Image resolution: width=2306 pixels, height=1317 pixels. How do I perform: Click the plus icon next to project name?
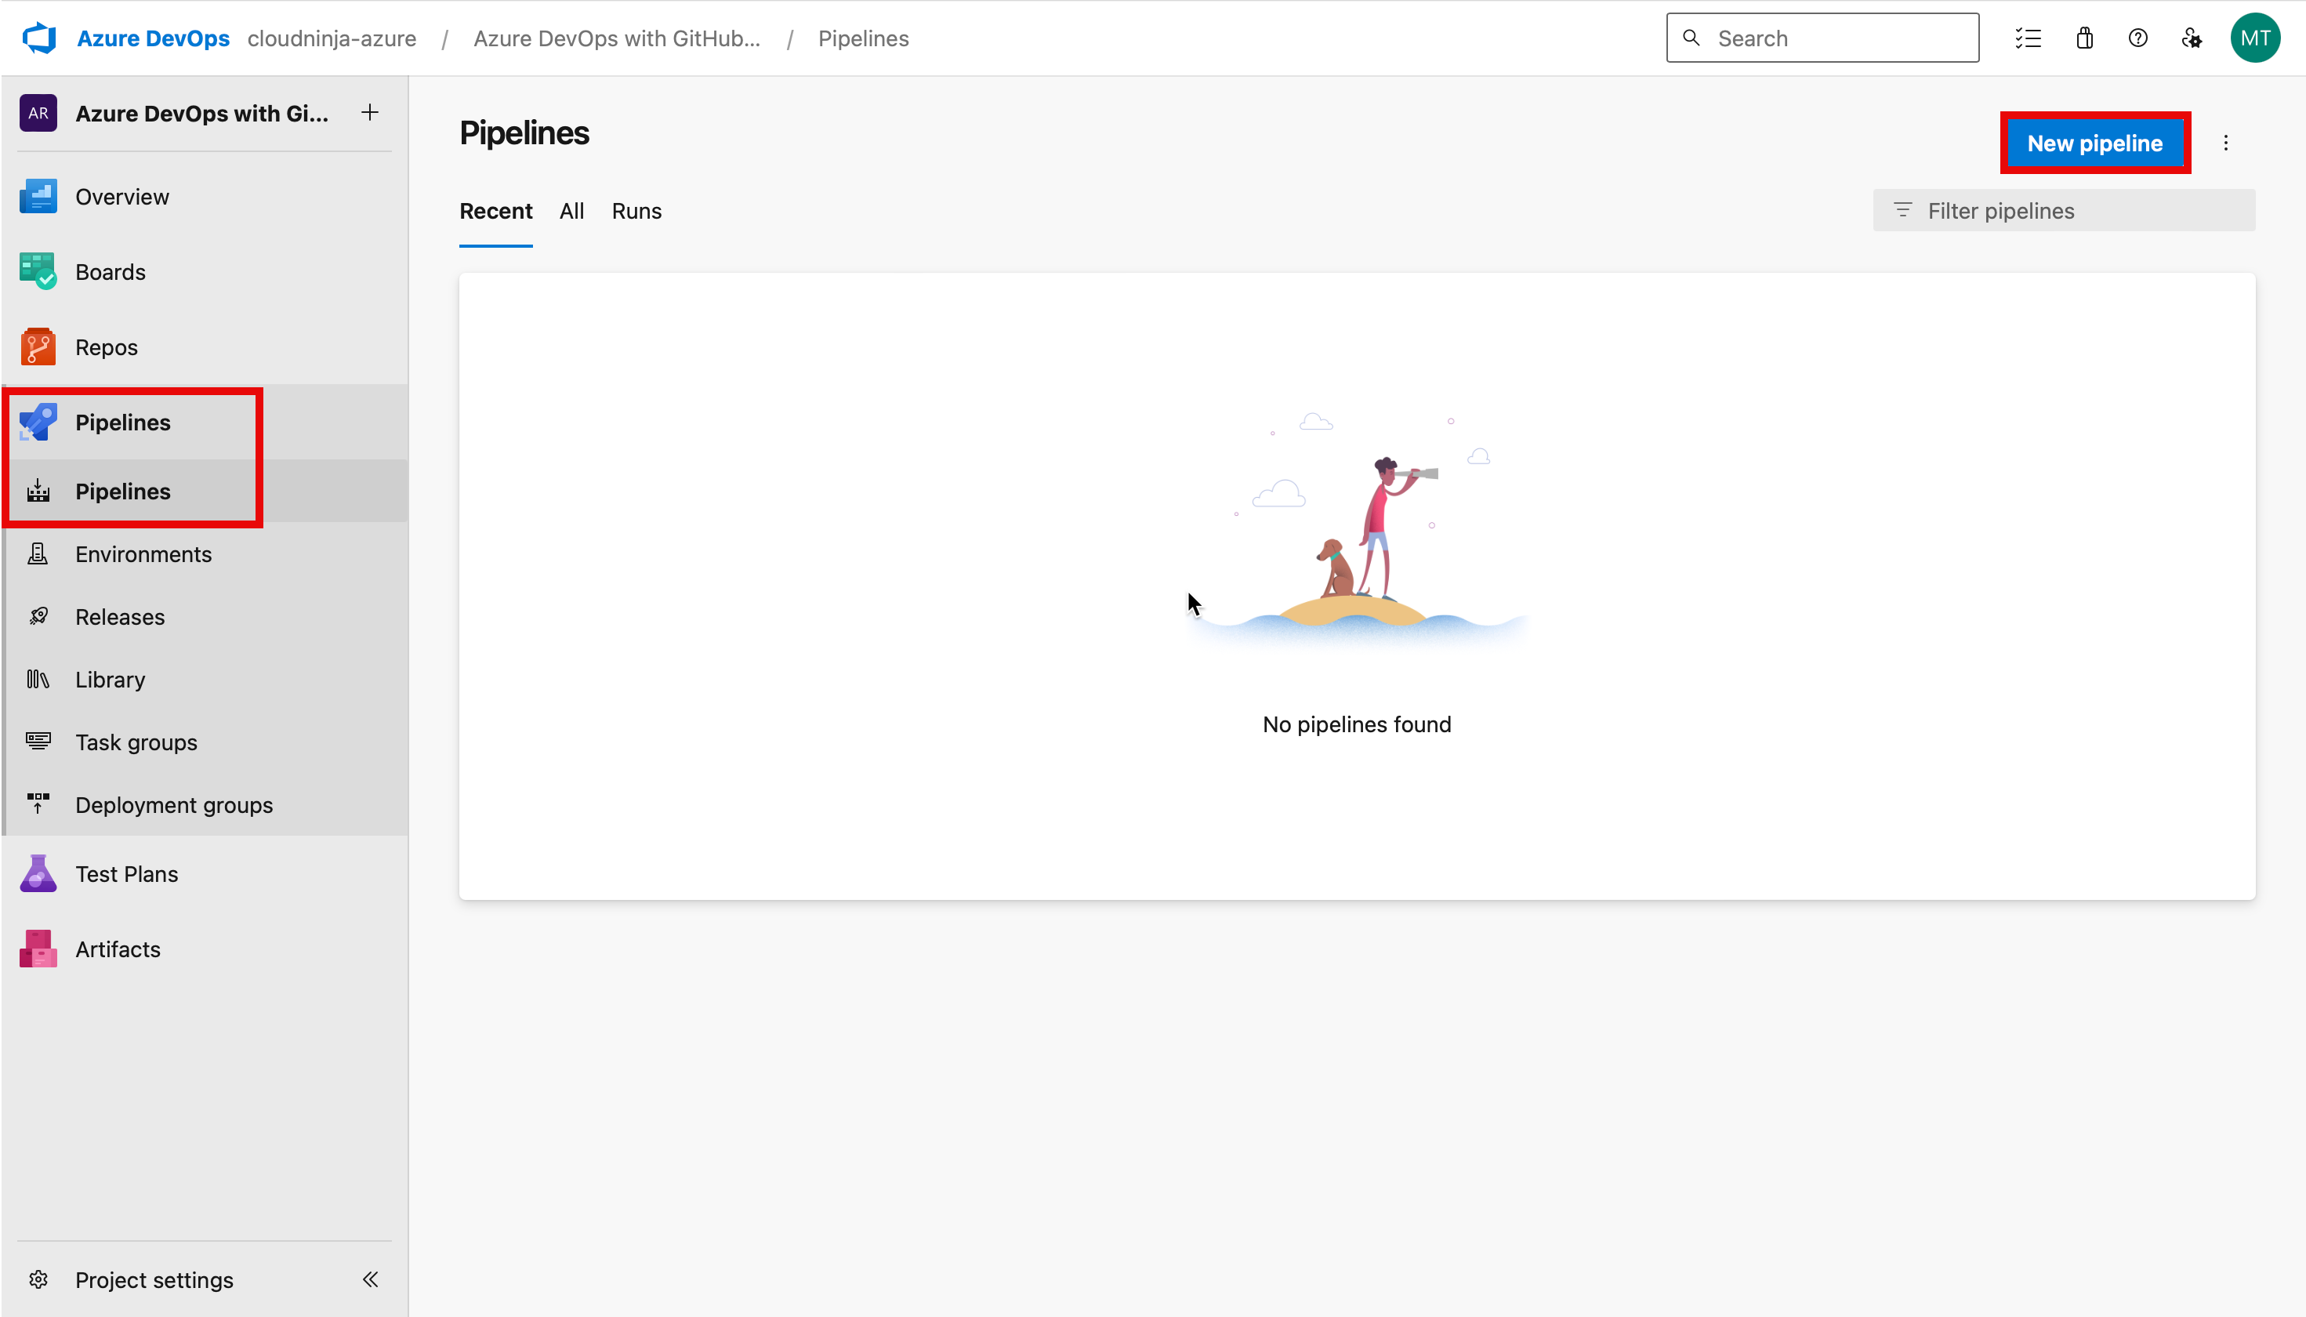tap(370, 112)
